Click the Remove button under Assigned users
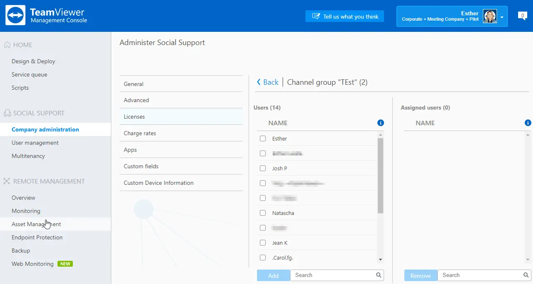The image size is (533, 284). pos(420,275)
